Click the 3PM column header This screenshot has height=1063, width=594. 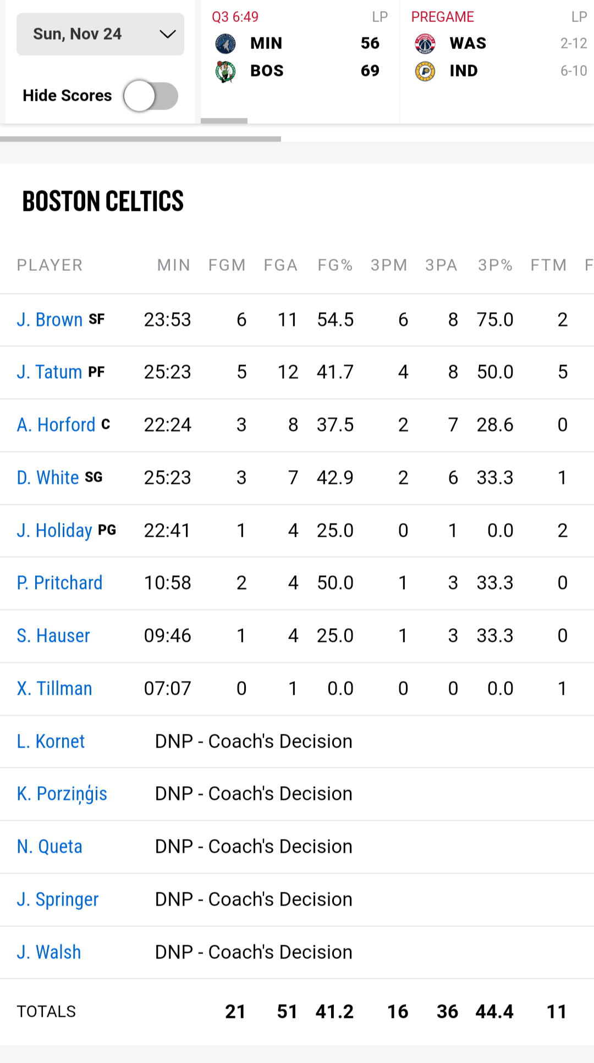(x=389, y=265)
